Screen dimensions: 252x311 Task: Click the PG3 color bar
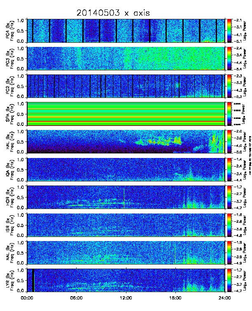tap(229, 58)
